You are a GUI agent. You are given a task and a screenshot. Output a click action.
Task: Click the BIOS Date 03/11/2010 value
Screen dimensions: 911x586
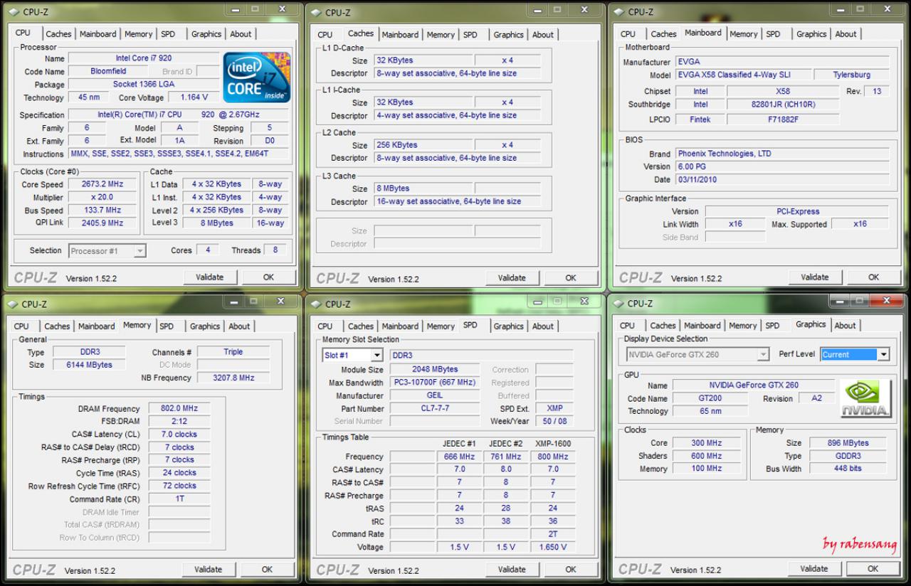pyautogui.click(x=781, y=180)
